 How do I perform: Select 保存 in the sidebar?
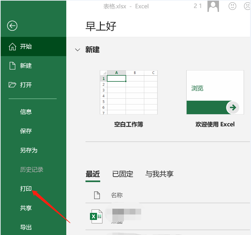click(x=26, y=131)
